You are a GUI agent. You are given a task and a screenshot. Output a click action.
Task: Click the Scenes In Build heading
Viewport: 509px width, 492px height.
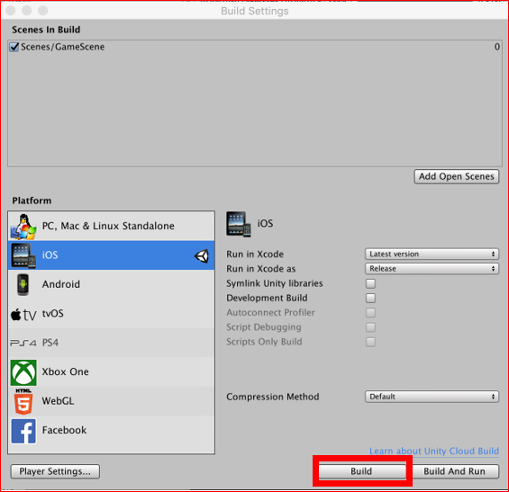(x=46, y=30)
